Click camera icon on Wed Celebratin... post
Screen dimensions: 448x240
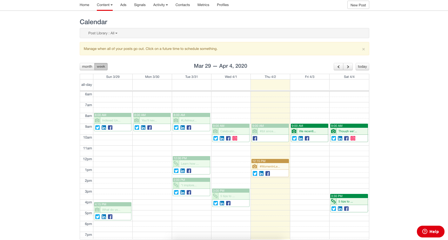215,131
